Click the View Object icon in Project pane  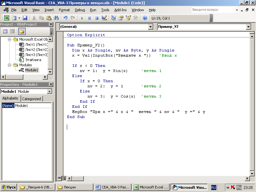12,31
